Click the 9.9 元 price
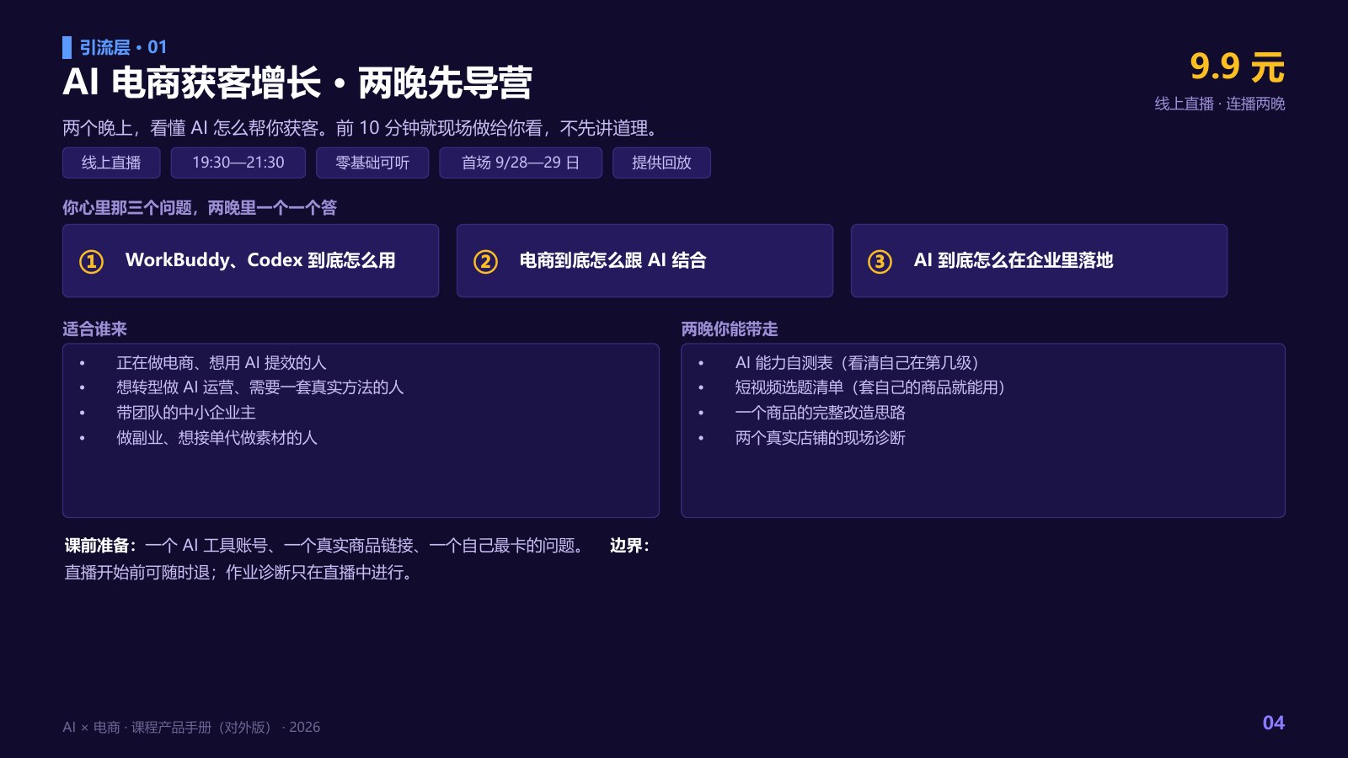The image size is (1348, 758). point(1237,67)
